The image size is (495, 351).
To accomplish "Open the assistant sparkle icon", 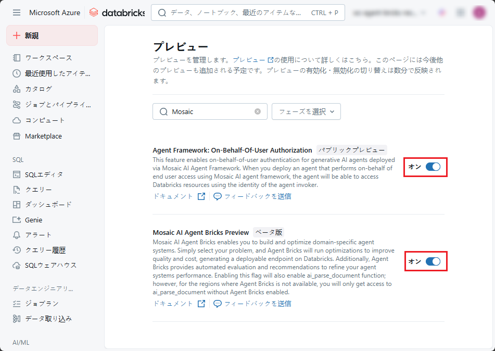I will click(442, 12).
